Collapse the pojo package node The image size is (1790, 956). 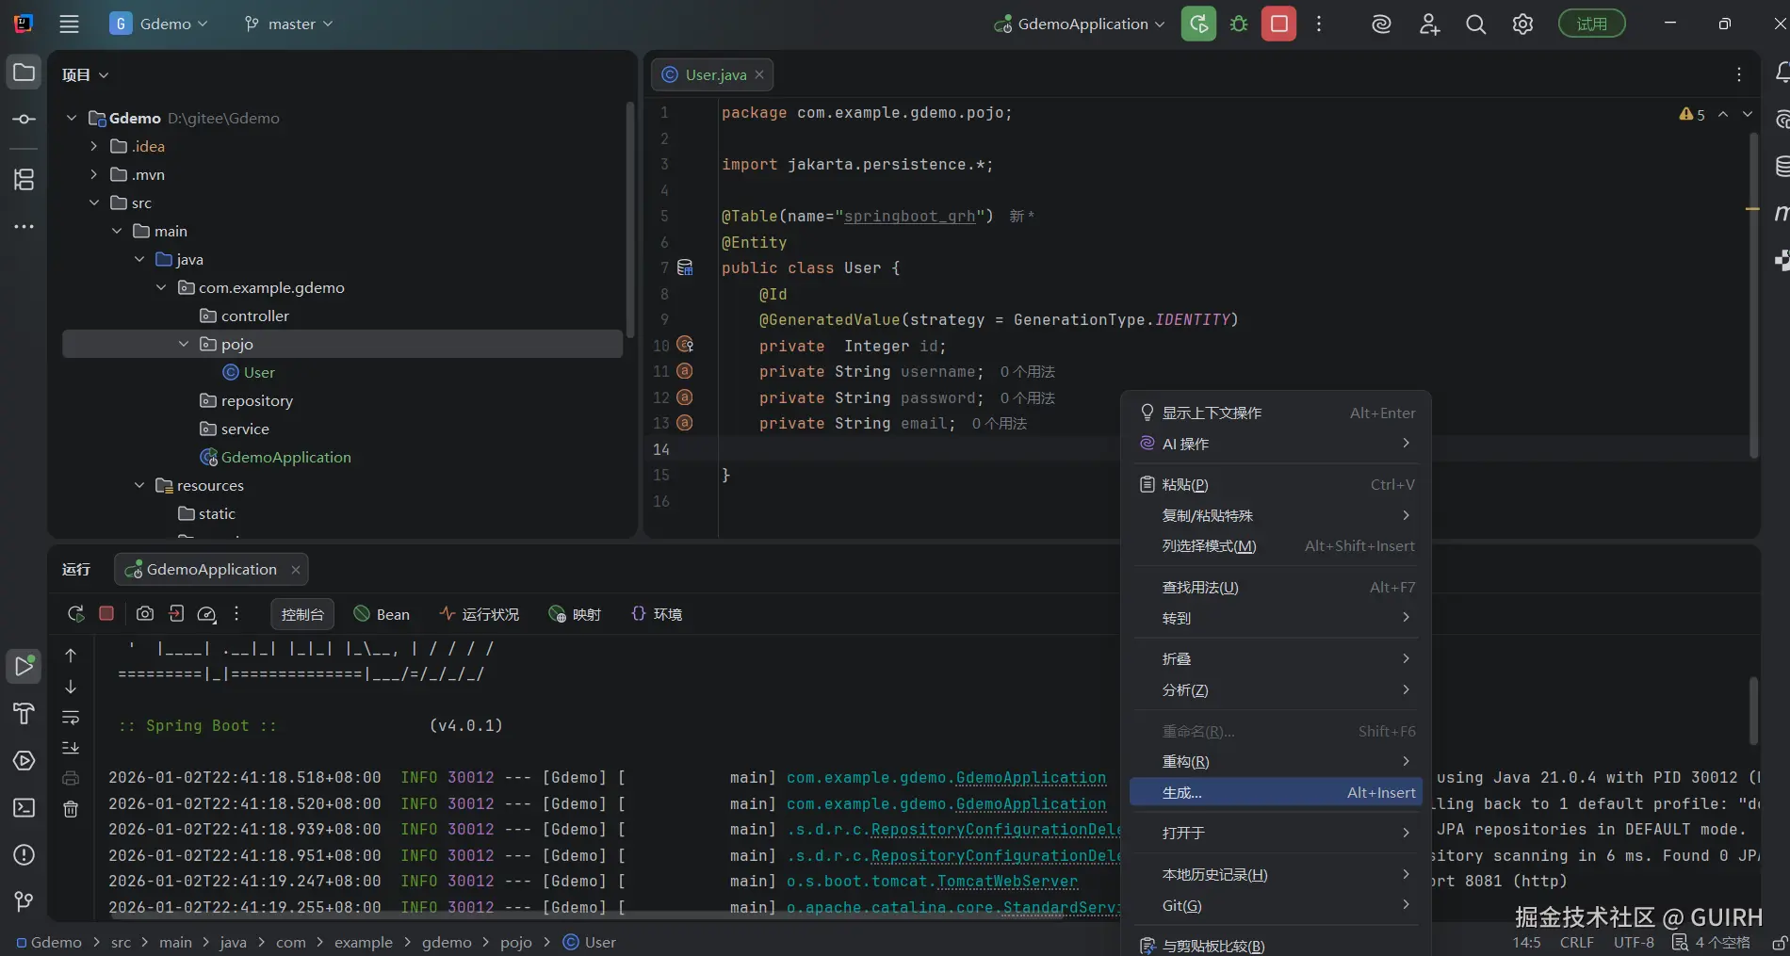coord(184,345)
